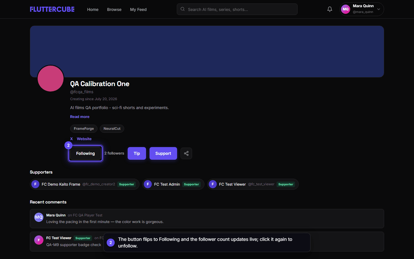Click the share profile icon
The image size is (414, 259).
(x=186, y=153)
